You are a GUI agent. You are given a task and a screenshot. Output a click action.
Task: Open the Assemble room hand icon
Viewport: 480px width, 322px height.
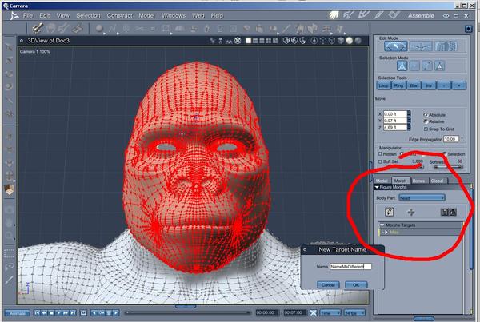pyautogui.click(x=334, y=15)
